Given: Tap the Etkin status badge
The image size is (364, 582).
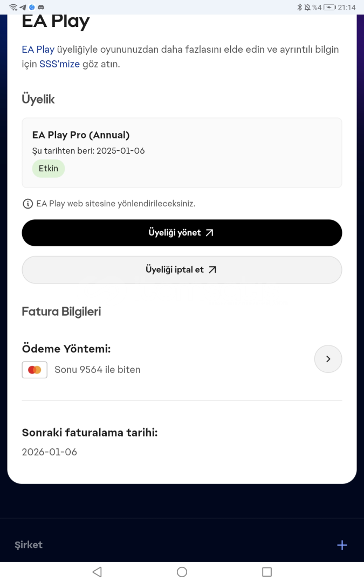Looking at the screenshot, I should pos(49,169).
